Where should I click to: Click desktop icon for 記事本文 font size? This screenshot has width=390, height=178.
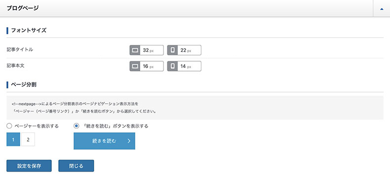tap(135, 66)
